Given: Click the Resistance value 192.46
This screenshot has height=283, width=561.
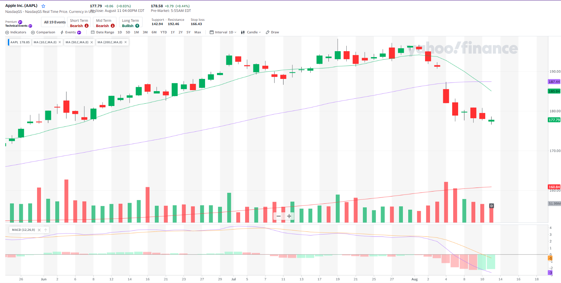Looking at the screenshot, I should [173, 24].
